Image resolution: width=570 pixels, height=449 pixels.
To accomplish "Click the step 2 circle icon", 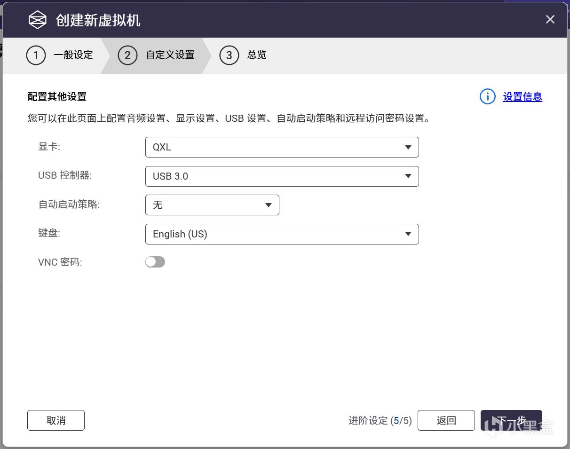I will point(127,55).
